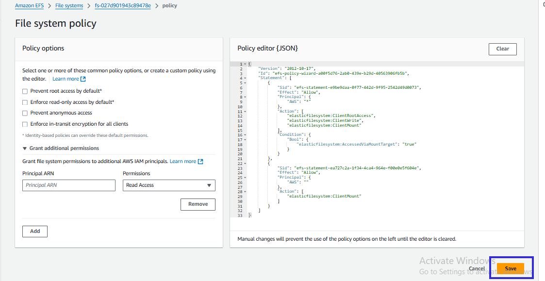
Task: Save the file system policy
Action: pos(511,268)
